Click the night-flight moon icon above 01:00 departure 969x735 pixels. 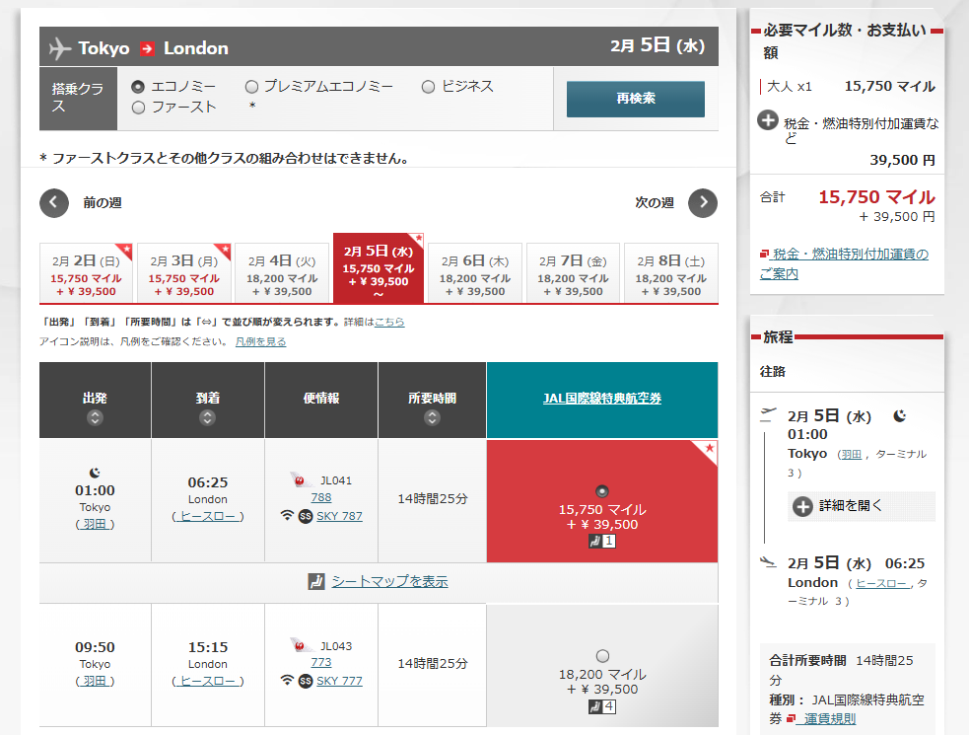(95, 473)
